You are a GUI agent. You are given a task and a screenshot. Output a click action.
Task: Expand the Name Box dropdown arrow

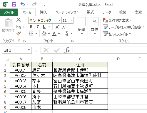29,50
